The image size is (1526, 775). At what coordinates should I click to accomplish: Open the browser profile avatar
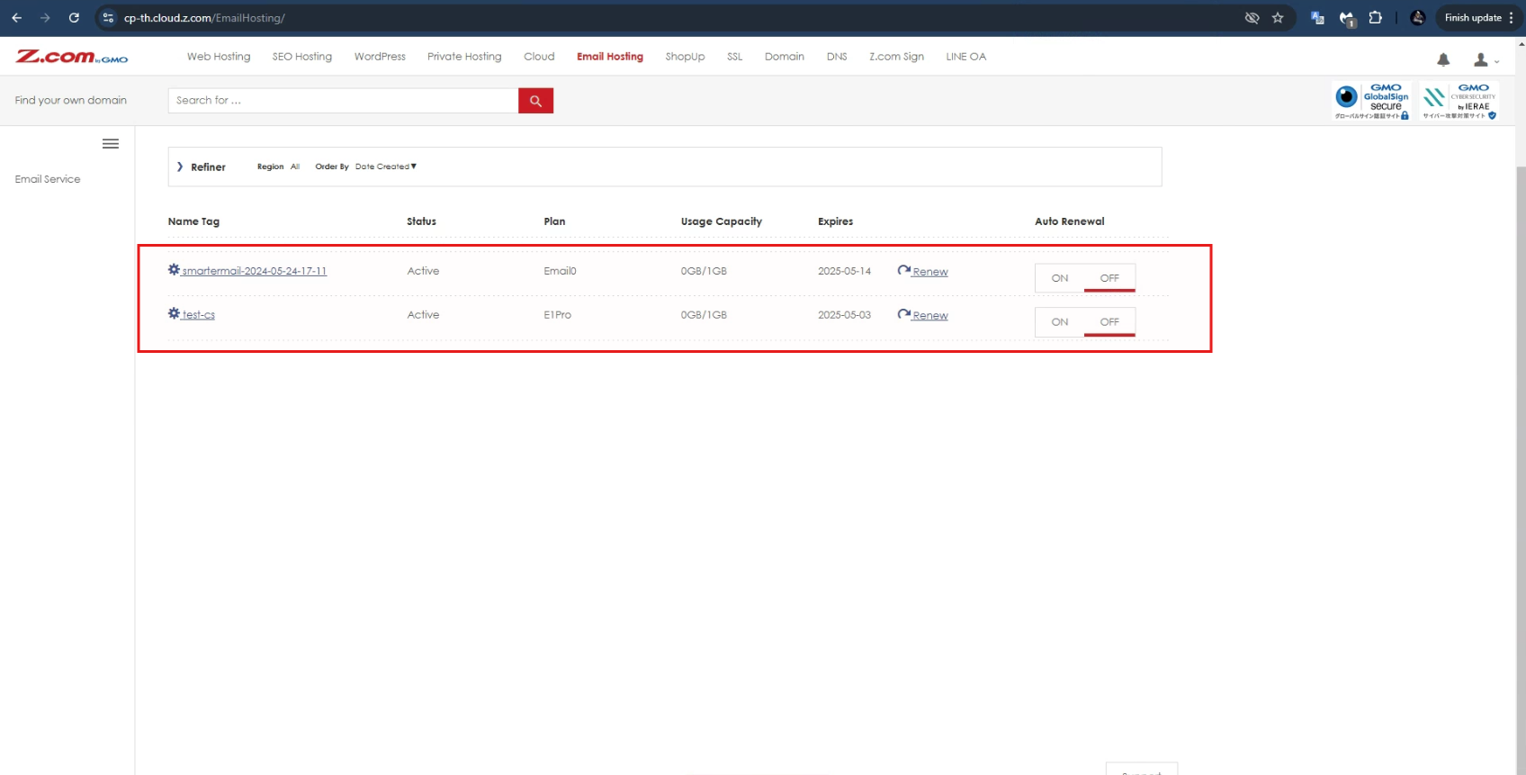click(x=1418, y=18)
